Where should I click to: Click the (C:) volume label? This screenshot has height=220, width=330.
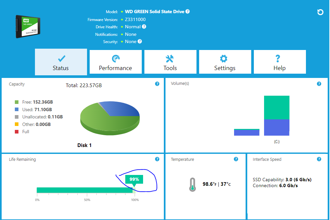click(277, 142)
